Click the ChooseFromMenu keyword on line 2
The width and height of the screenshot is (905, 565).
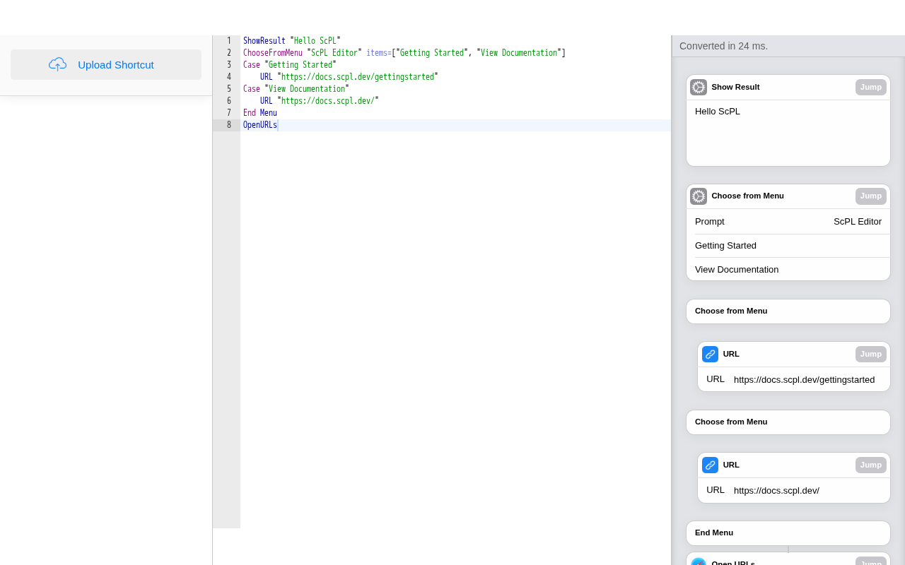(272, 53)
